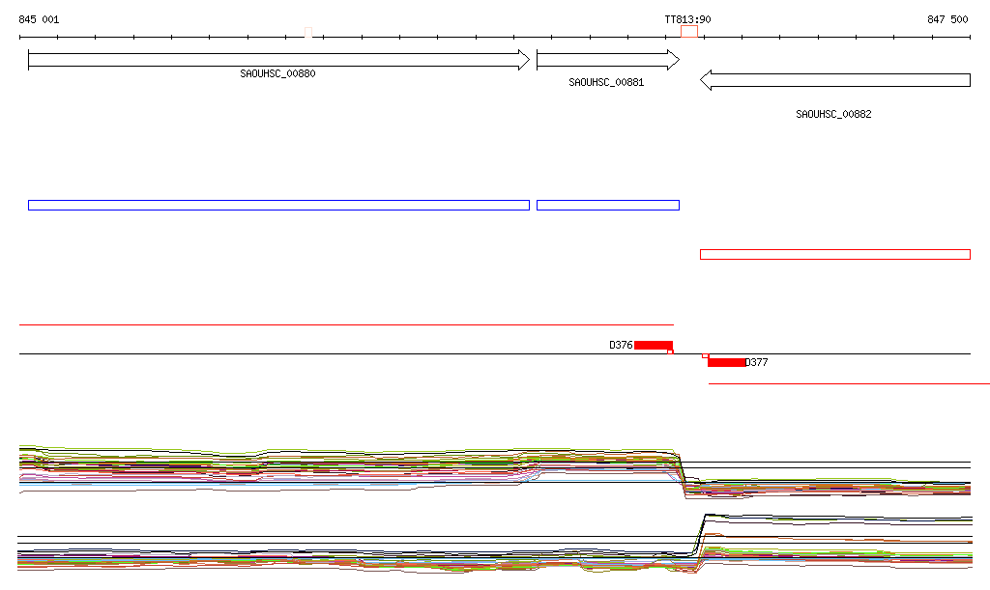990x590 pixels.
Task: Click the solid red D376 segment
Action: click(x=654, y=345)
